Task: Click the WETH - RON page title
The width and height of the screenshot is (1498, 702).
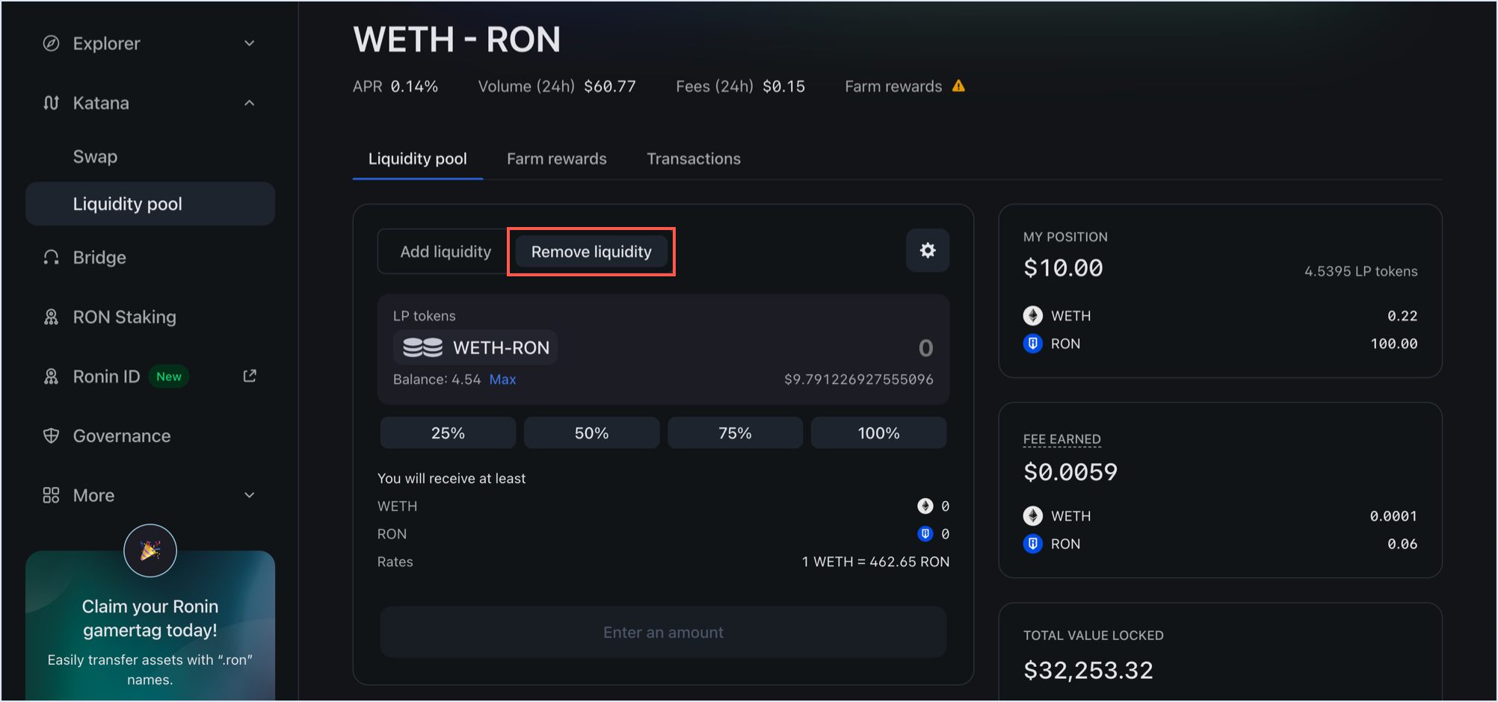Action: click(x=457, y=40)
